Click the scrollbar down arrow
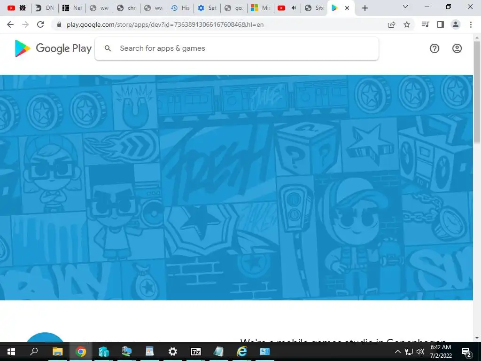Screen dimensions: 481x361 click(x=477, y=338)
